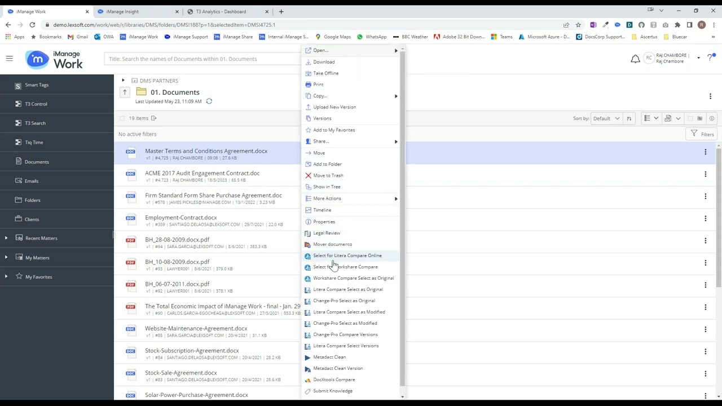The width and height of the screenshot is (722, 406).
Task: Bookmark this page with star icon
Action: (578, 25)
